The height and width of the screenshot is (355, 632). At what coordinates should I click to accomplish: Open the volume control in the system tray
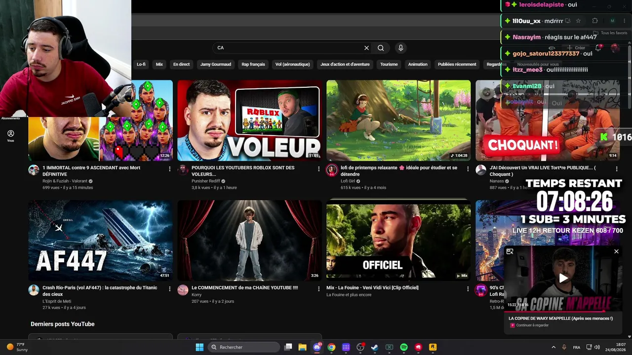click(597, 347)
